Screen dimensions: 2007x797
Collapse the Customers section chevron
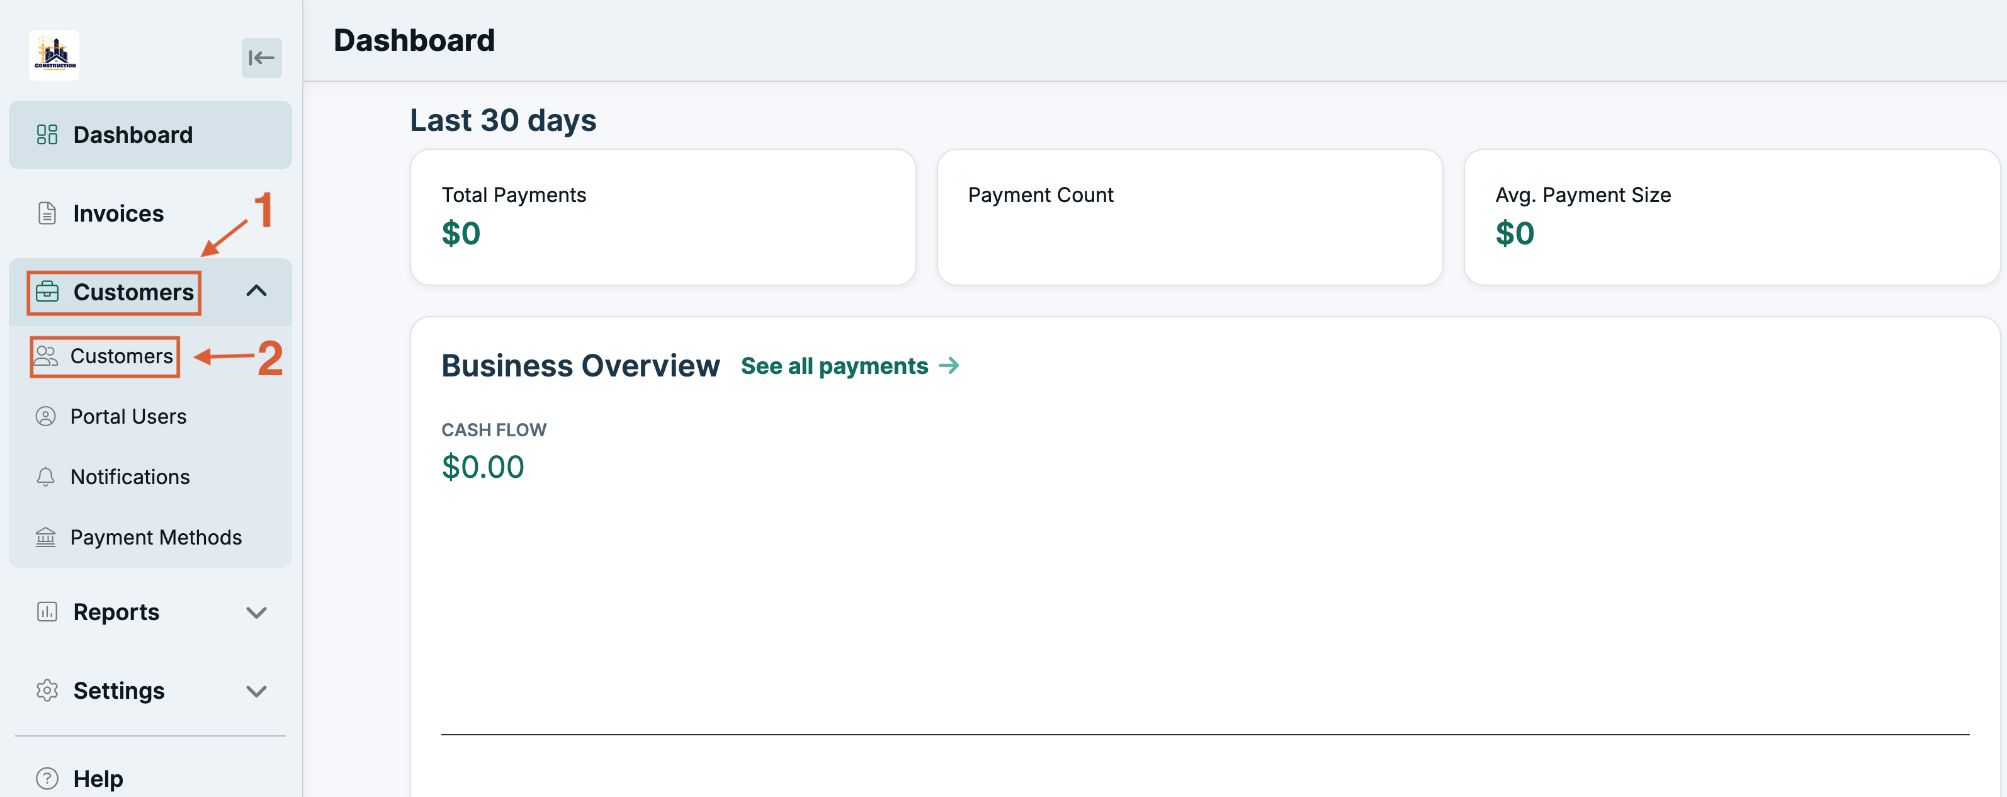click(x=256, y=291)
